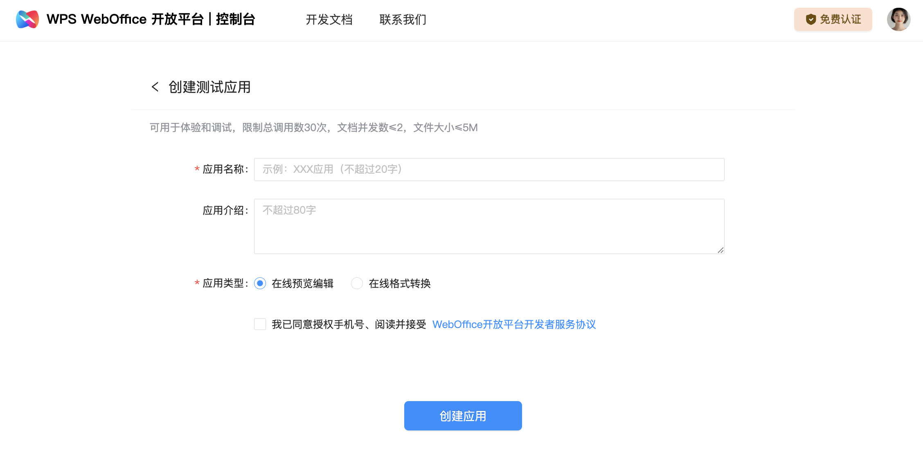Toggle agreement by clicking its label text
The height and width of the screenshot is (455, 923).
[349, 324]
